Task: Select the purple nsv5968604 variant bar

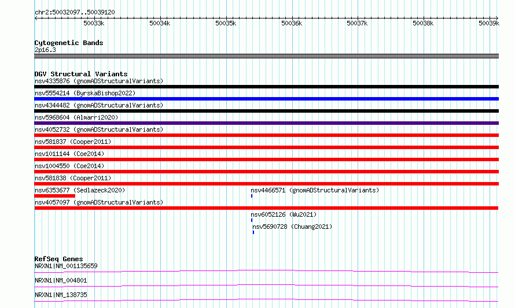Action: click(266, 123)
